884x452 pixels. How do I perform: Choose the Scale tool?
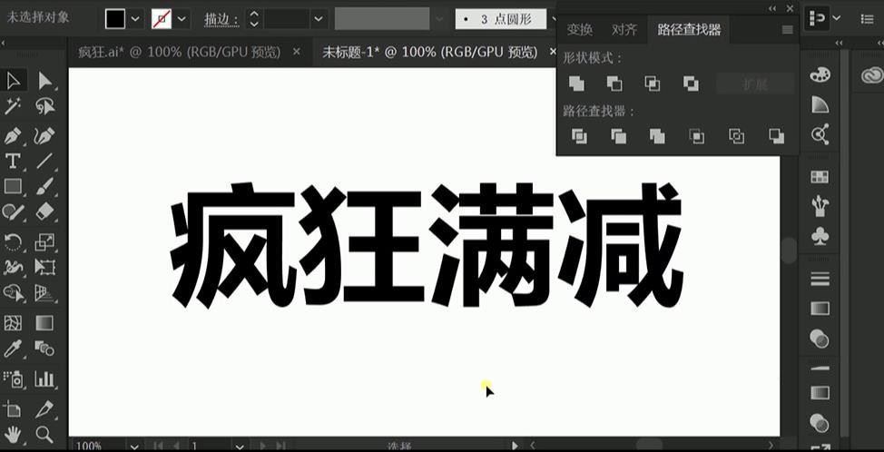click(44, 242)
